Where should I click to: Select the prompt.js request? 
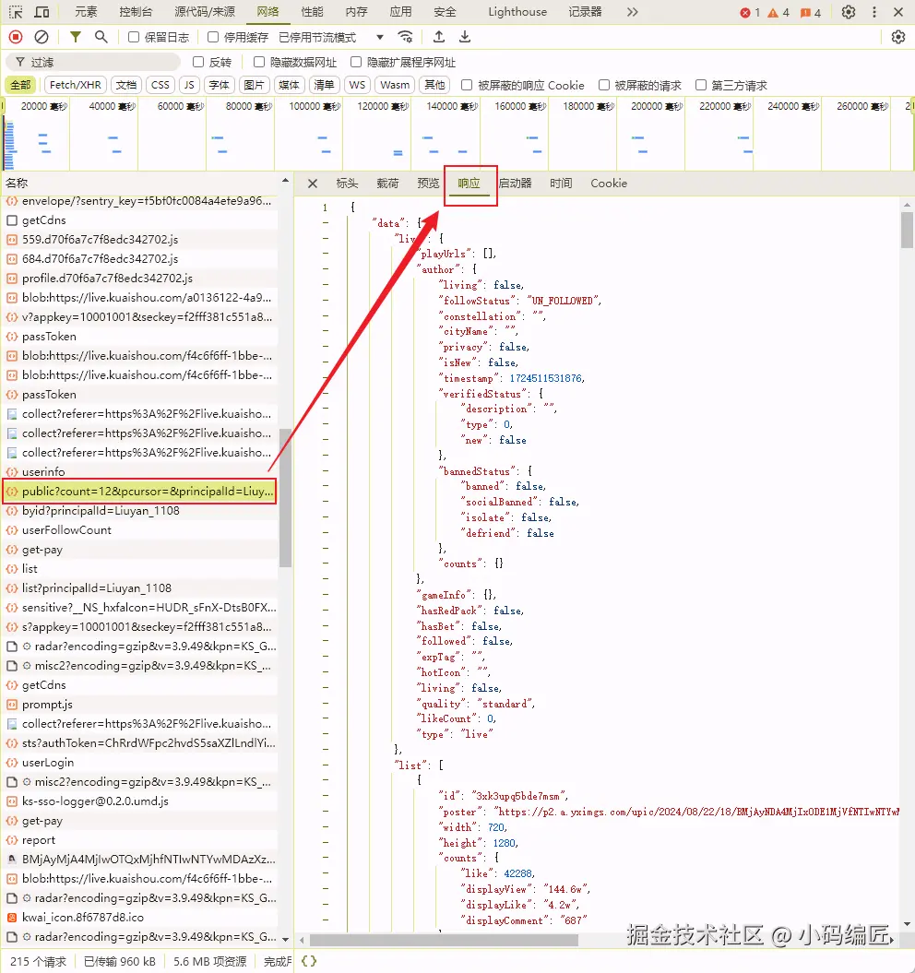pyautogui.click(x=139, y=705)
